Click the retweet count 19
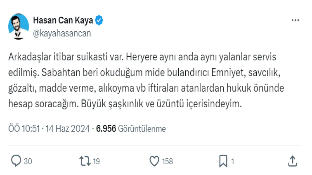The image size is (312, 175). point(96,162)
